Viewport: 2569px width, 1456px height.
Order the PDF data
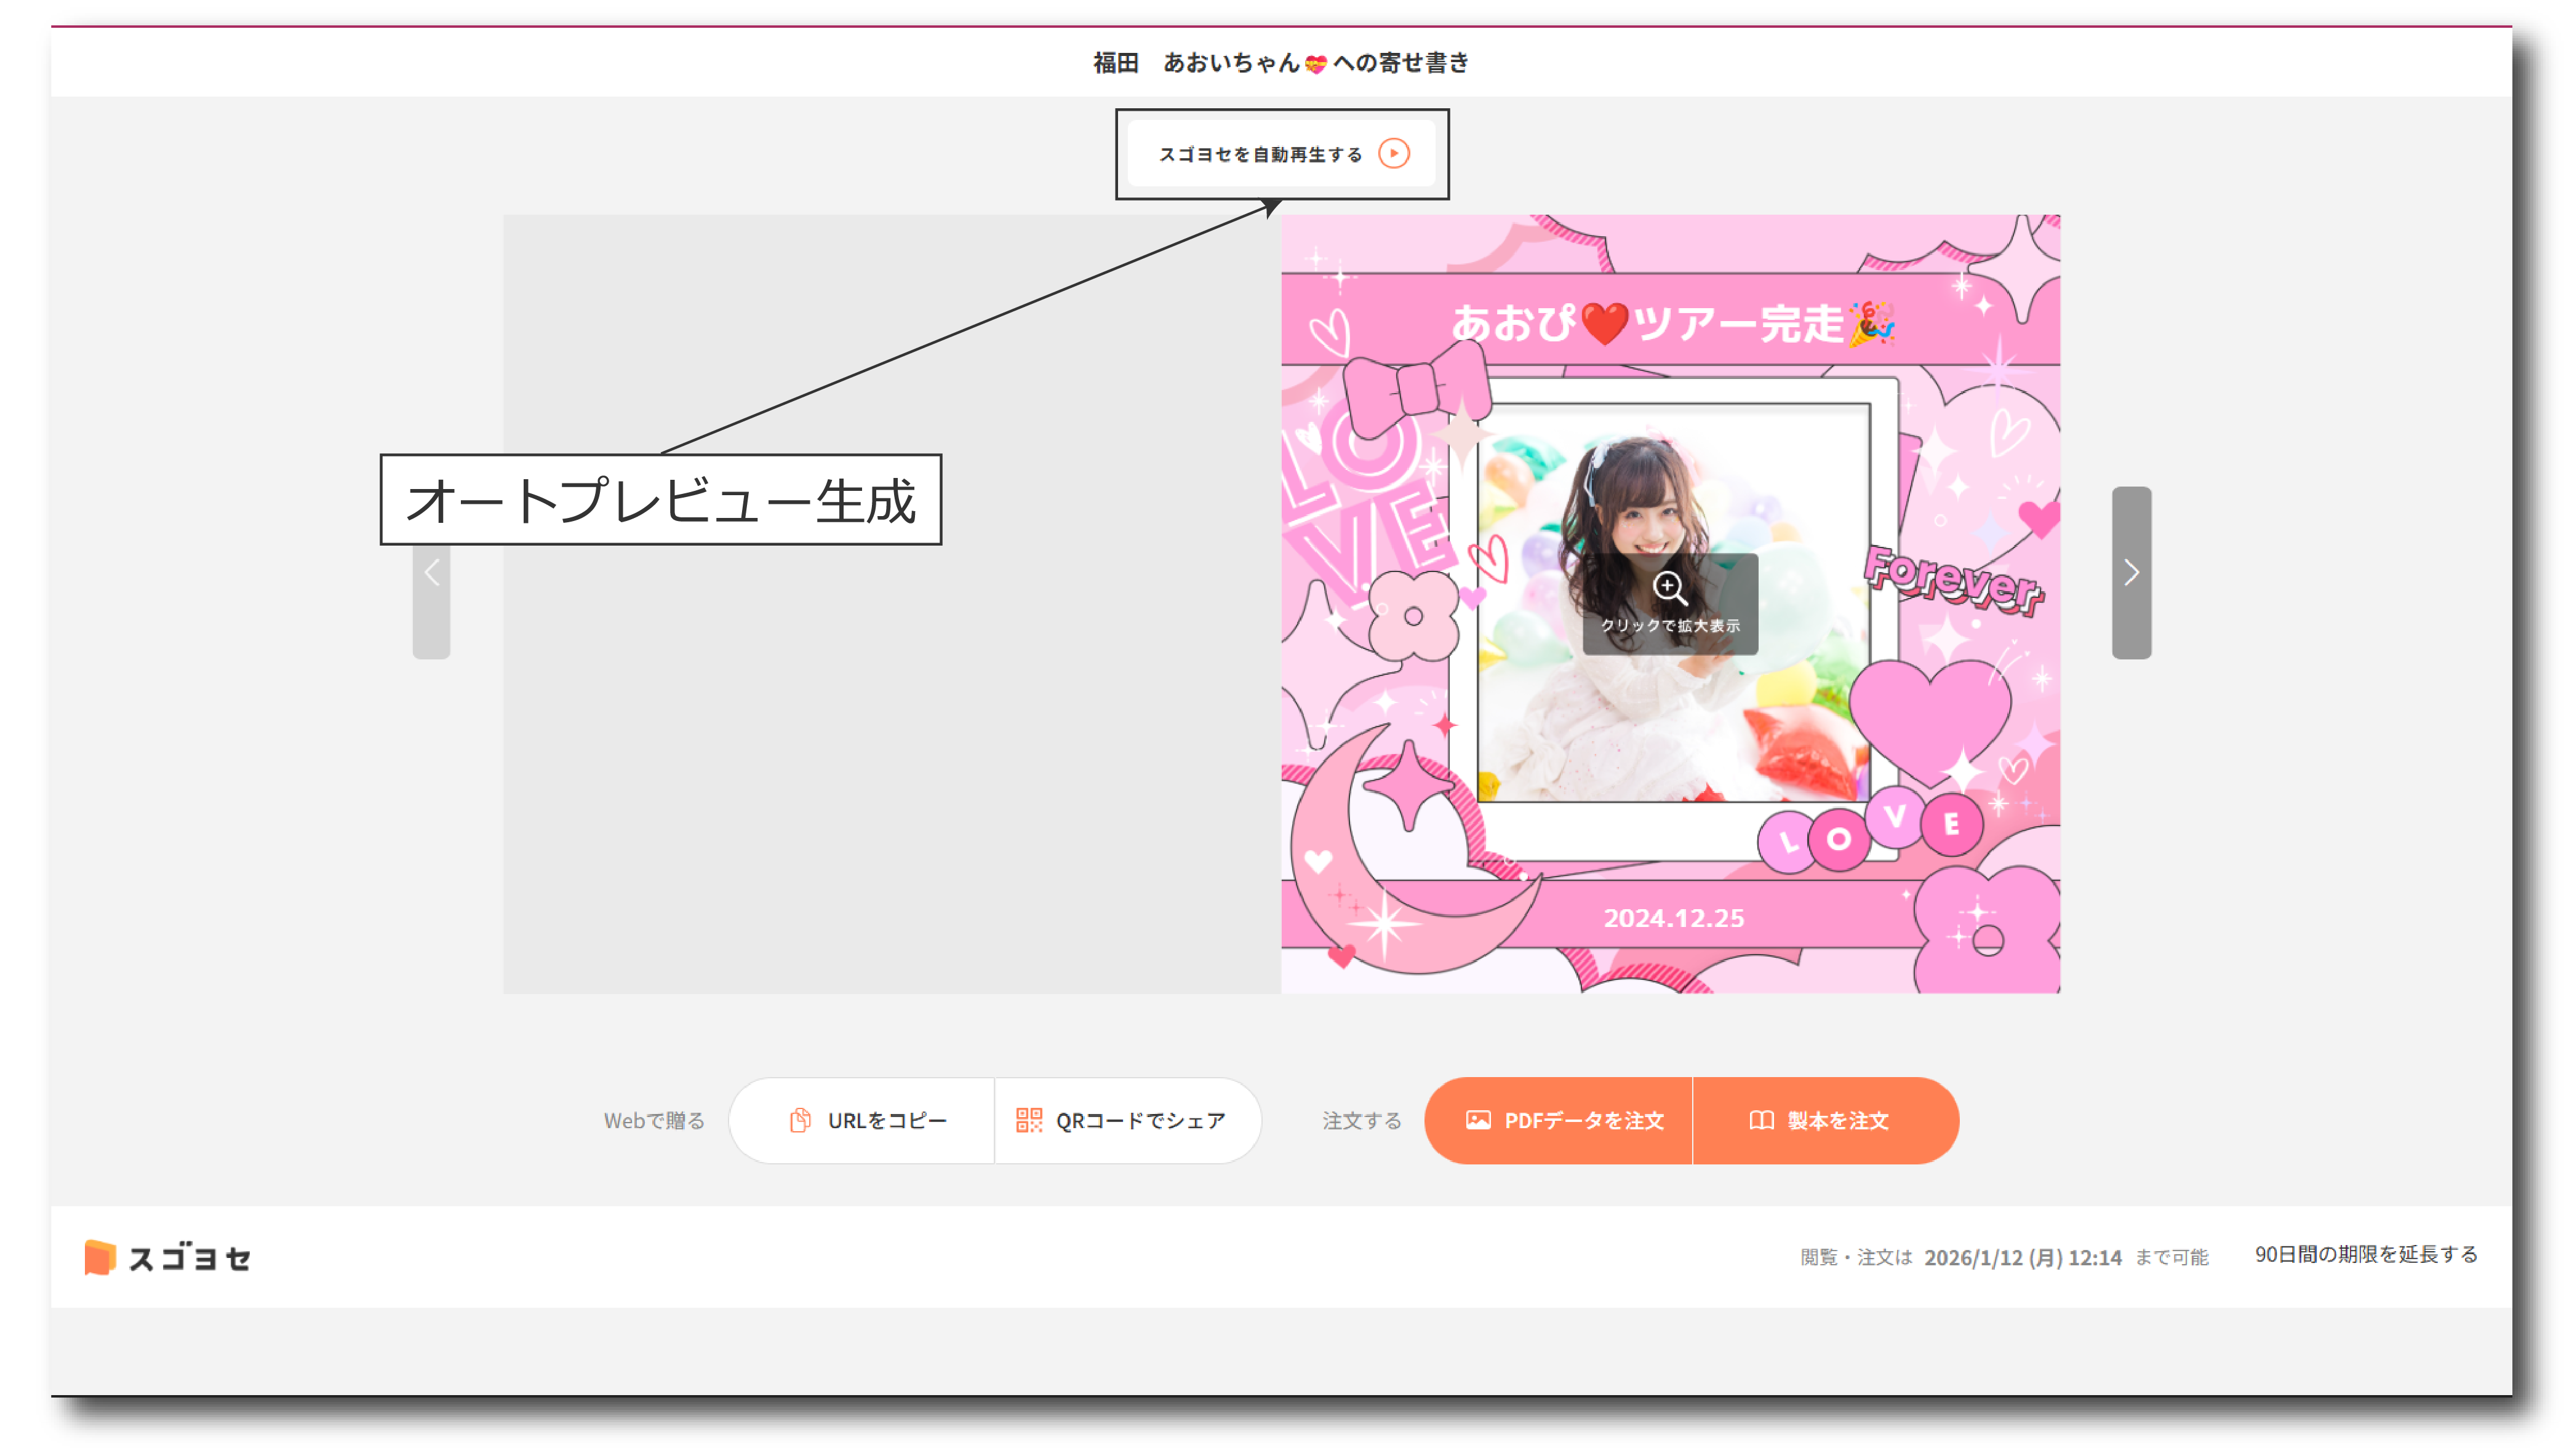(1560, 1121)
